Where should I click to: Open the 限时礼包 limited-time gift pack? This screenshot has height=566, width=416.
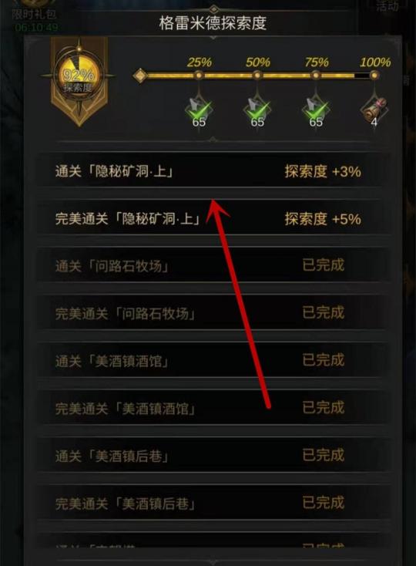point(34,15)
